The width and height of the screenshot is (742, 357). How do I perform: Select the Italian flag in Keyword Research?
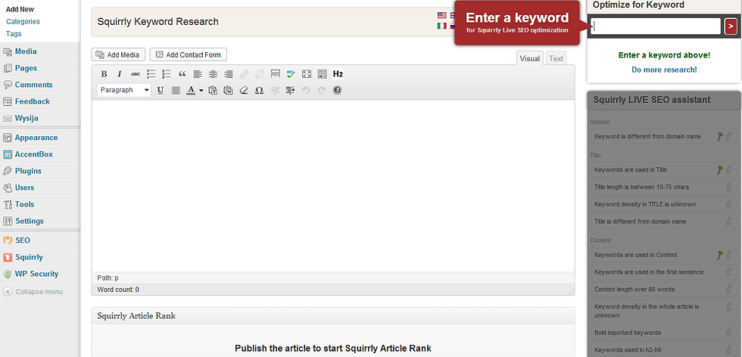[x=442, y=26]
